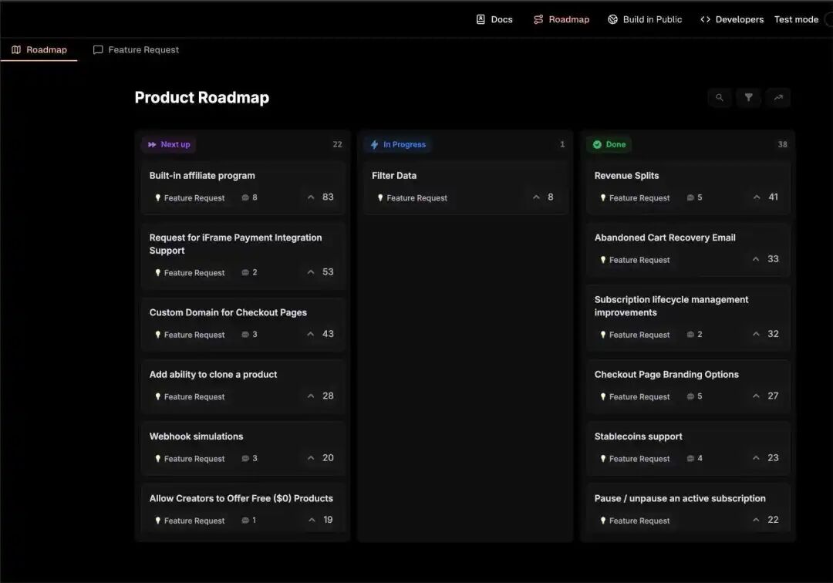This screenshot has width=833, height=583.
Task: Switch to the Feature Request tab
Action: click(136, 50)
